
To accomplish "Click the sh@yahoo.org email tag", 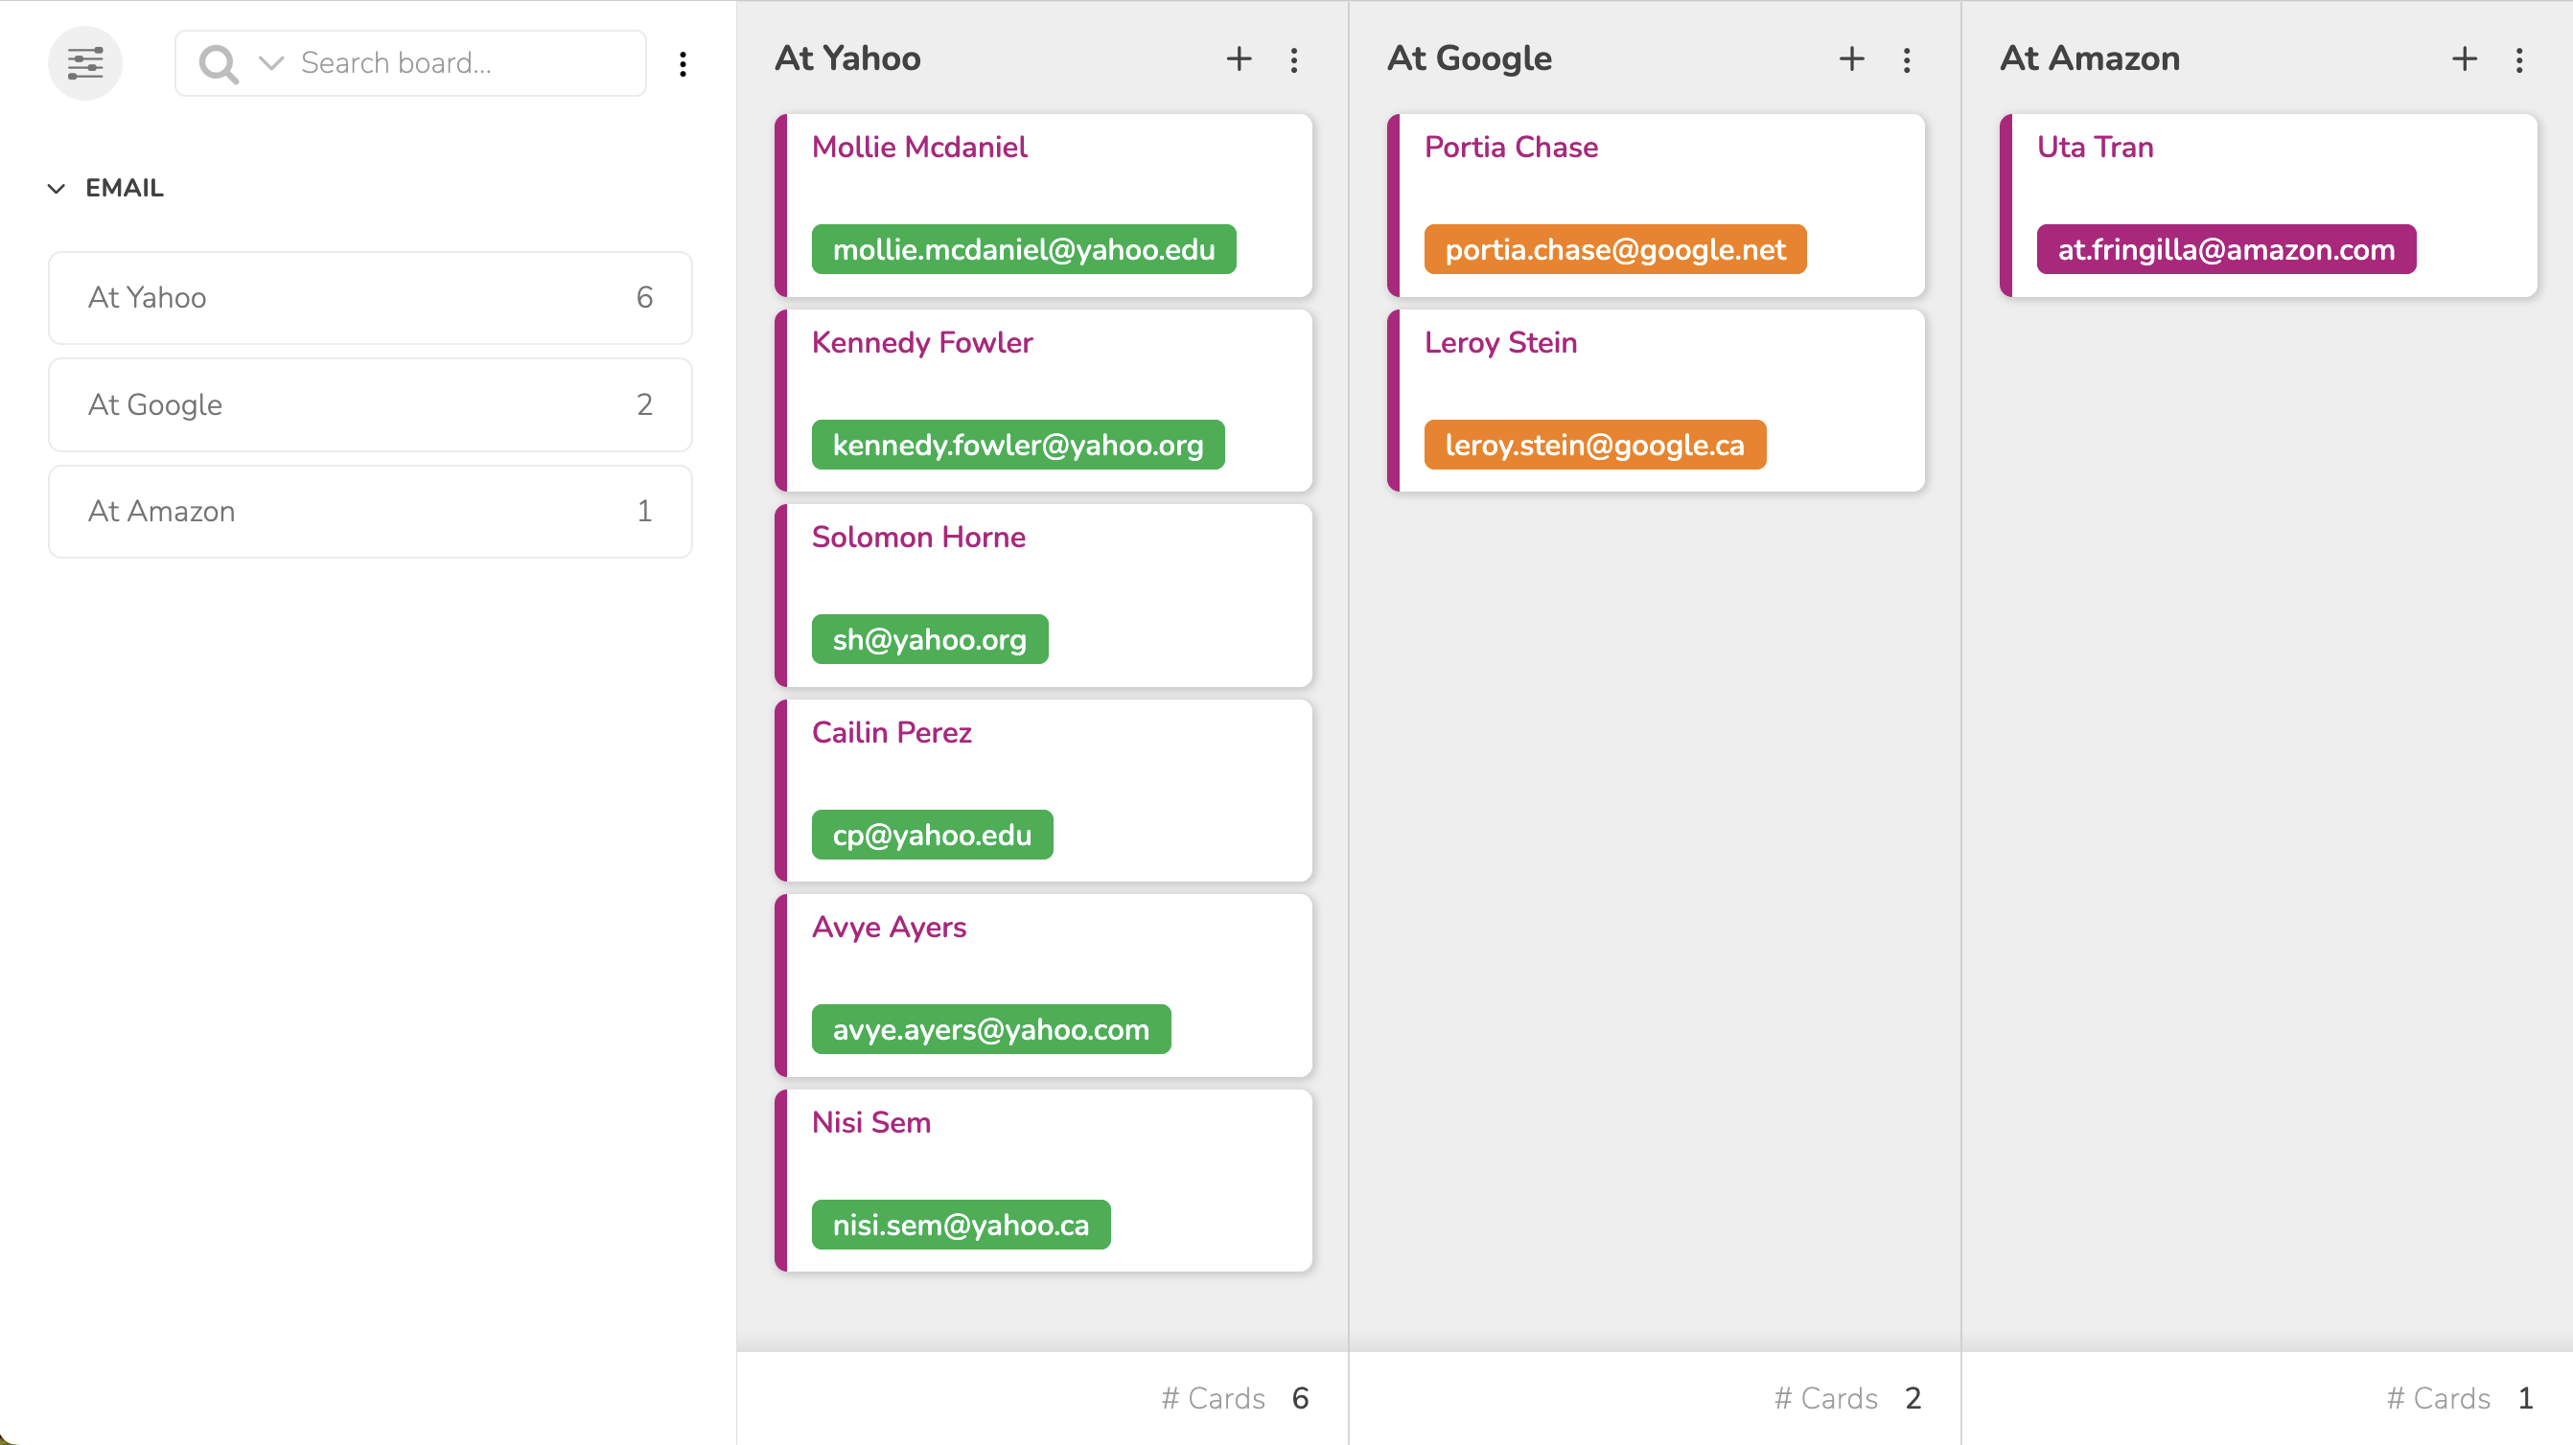I will (x=930, y=639).
